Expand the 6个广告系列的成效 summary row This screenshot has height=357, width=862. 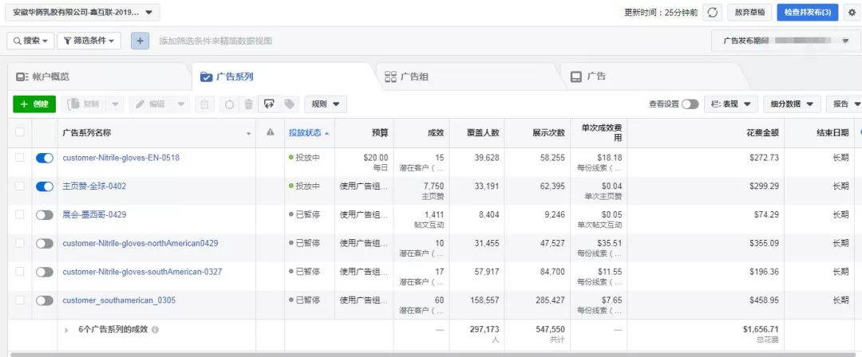pyautogui.click(x=66, y=330)
